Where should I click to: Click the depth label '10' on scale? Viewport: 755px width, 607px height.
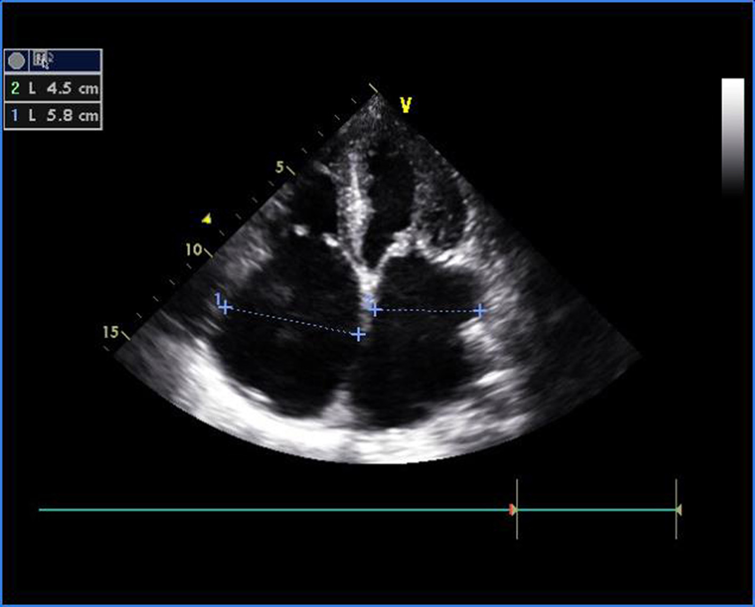(194, 249)
